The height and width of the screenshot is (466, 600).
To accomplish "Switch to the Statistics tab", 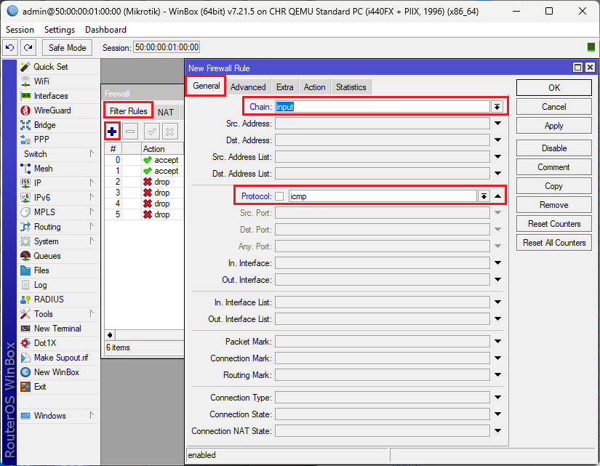I will click(x=351, y=87).
